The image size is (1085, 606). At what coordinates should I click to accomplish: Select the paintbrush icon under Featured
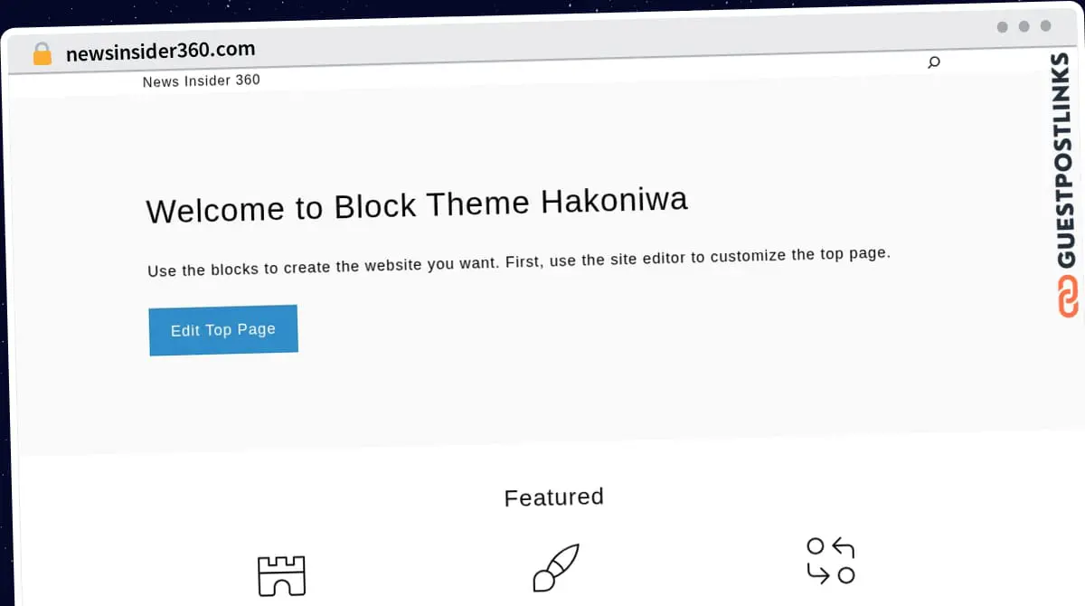coord(555,567)
